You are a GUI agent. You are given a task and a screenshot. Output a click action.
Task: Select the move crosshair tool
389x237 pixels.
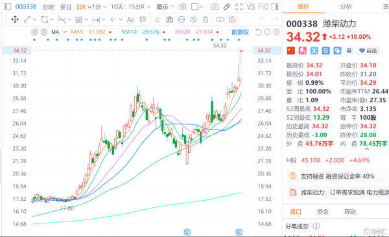[x=15, y=19]
